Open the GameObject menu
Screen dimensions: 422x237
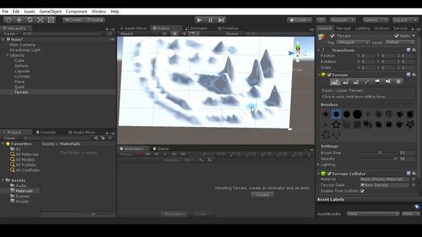[50, 12]
